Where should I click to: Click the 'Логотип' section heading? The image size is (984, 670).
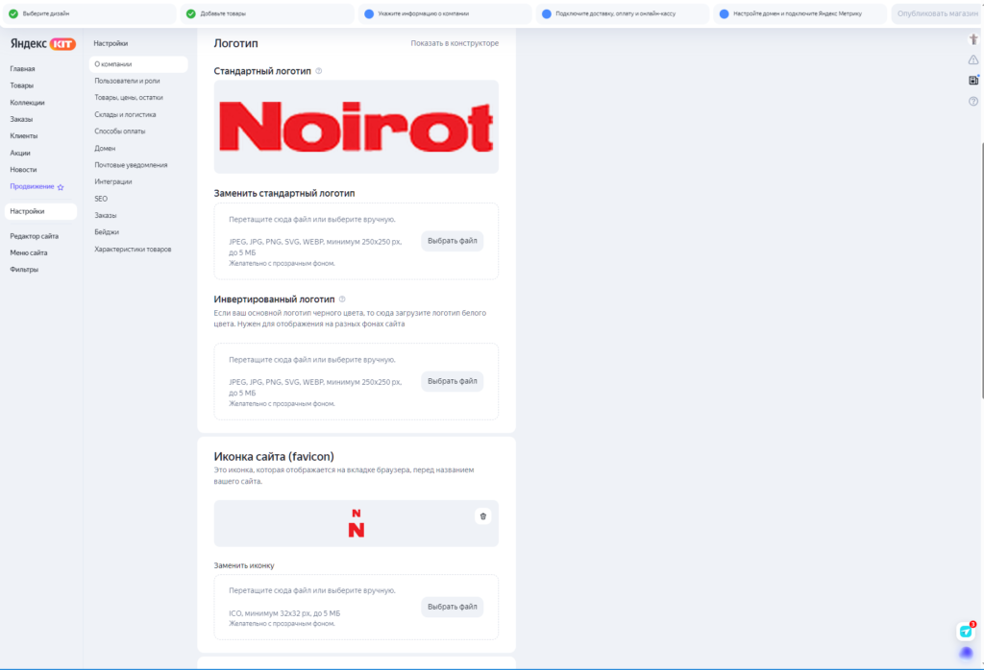236,43
